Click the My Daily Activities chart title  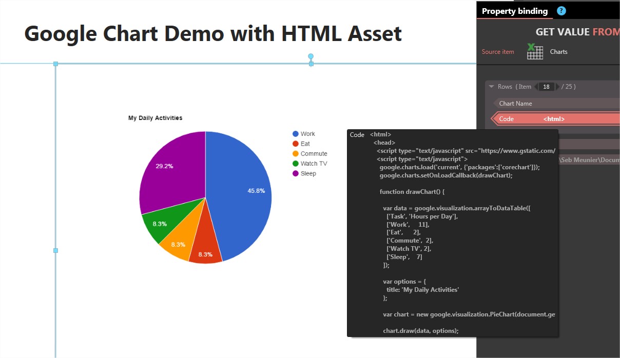point(155,118)
